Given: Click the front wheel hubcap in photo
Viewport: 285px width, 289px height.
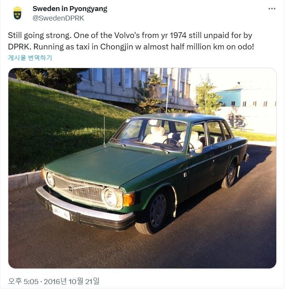Looking at the screenshot, I should pyautogui.click(x=157, y=211).
